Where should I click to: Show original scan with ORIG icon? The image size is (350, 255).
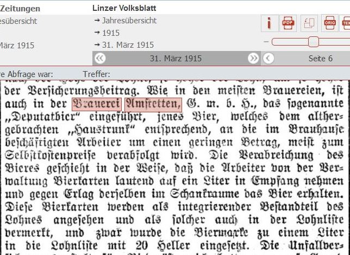(x=329, y=23)
